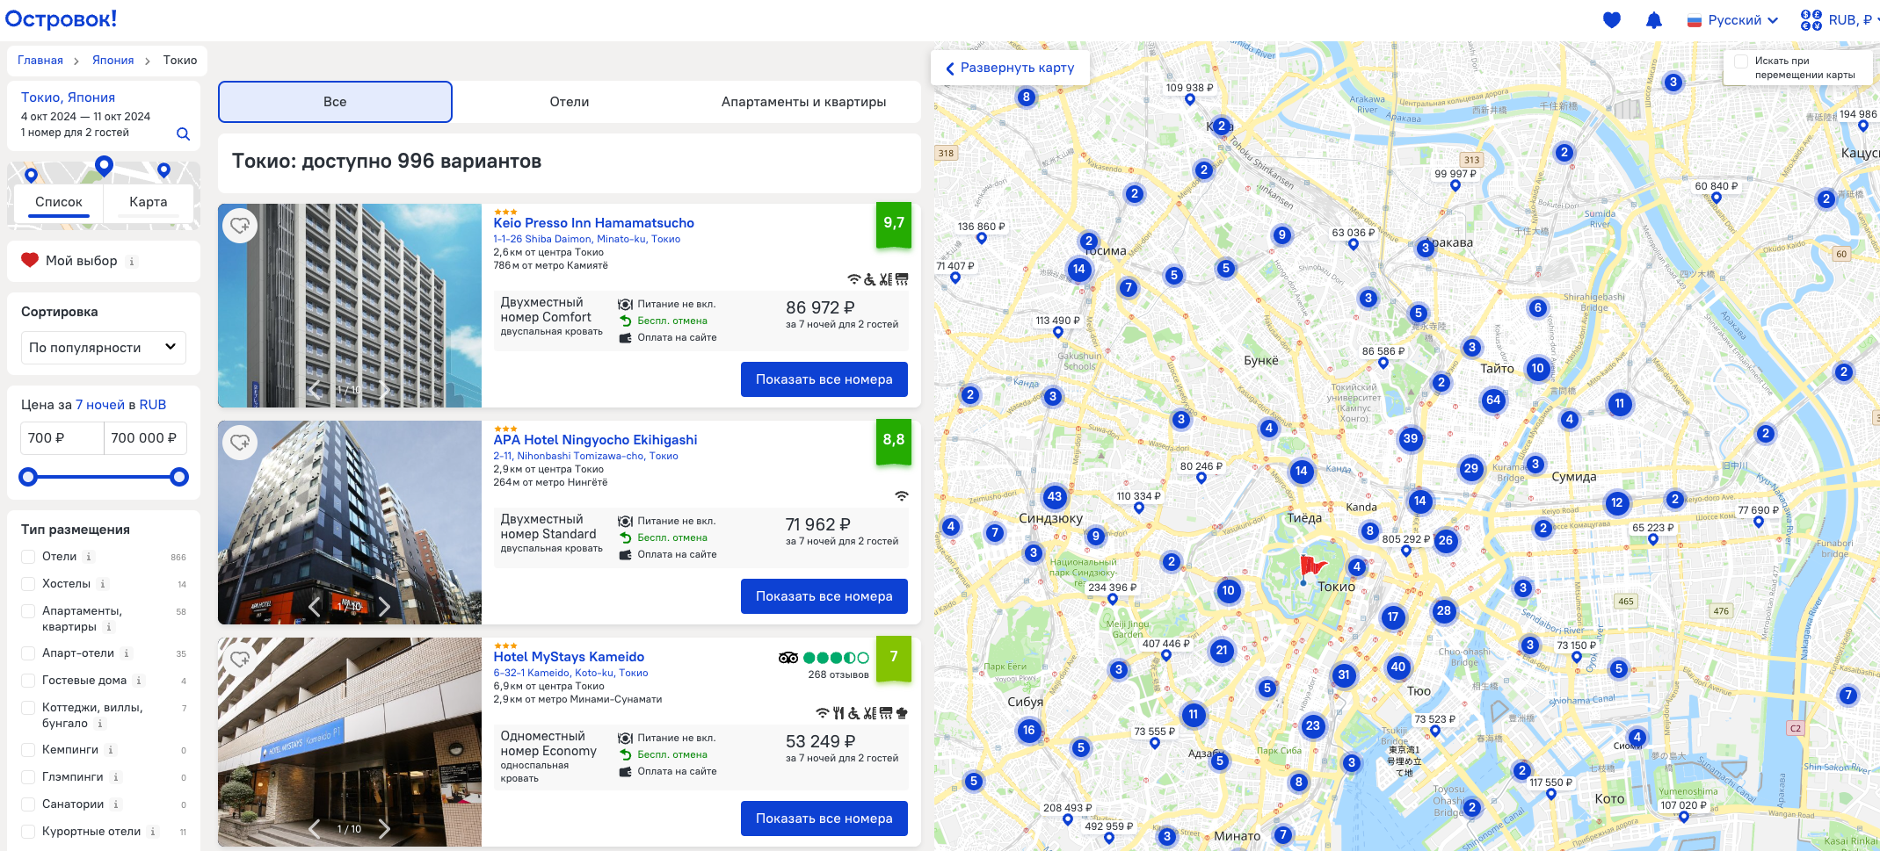Viewport: 1880px width, 851px height.
Task: Check the Коттеджи, виллы, бунгало filter
Action: [28, 708]
